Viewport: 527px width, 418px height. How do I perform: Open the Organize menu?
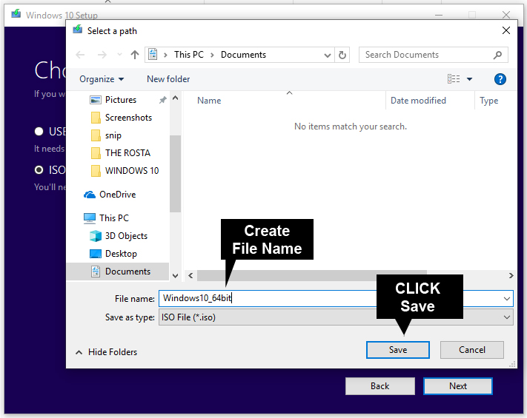[x=102, y=79]
